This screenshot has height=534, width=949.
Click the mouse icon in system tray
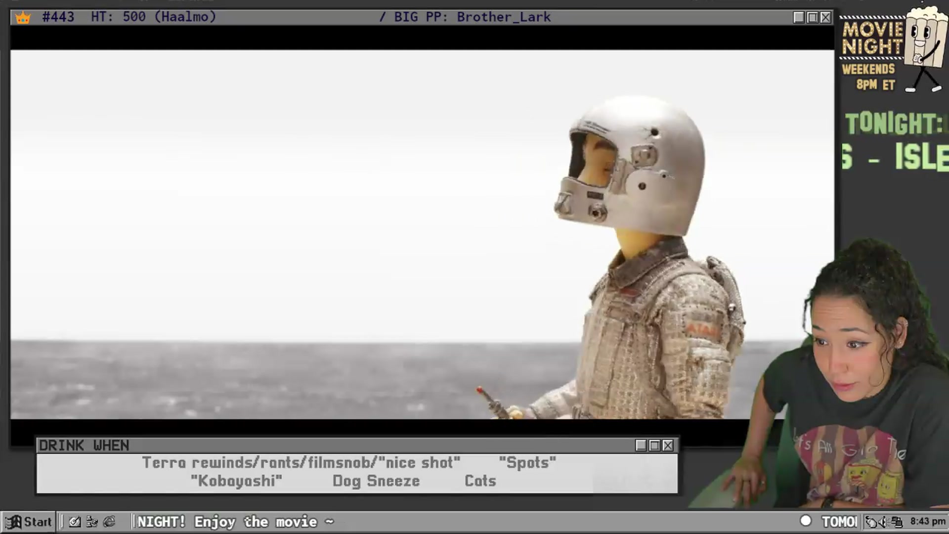(x=871, y=522)
